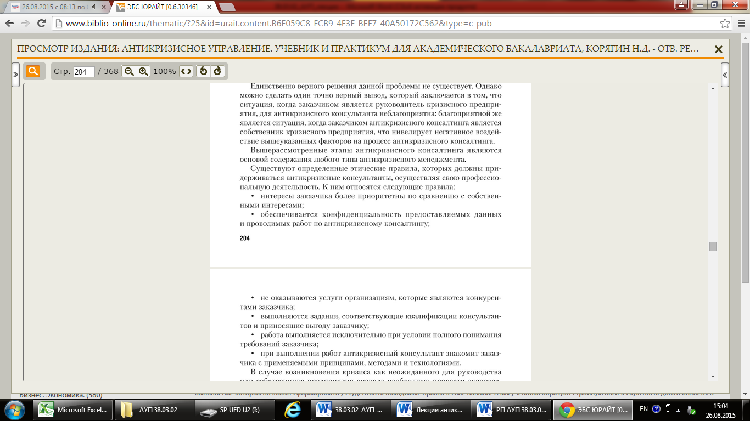Rotate the page counterclockwise
The image size is (750, 421).
[203, 71]
